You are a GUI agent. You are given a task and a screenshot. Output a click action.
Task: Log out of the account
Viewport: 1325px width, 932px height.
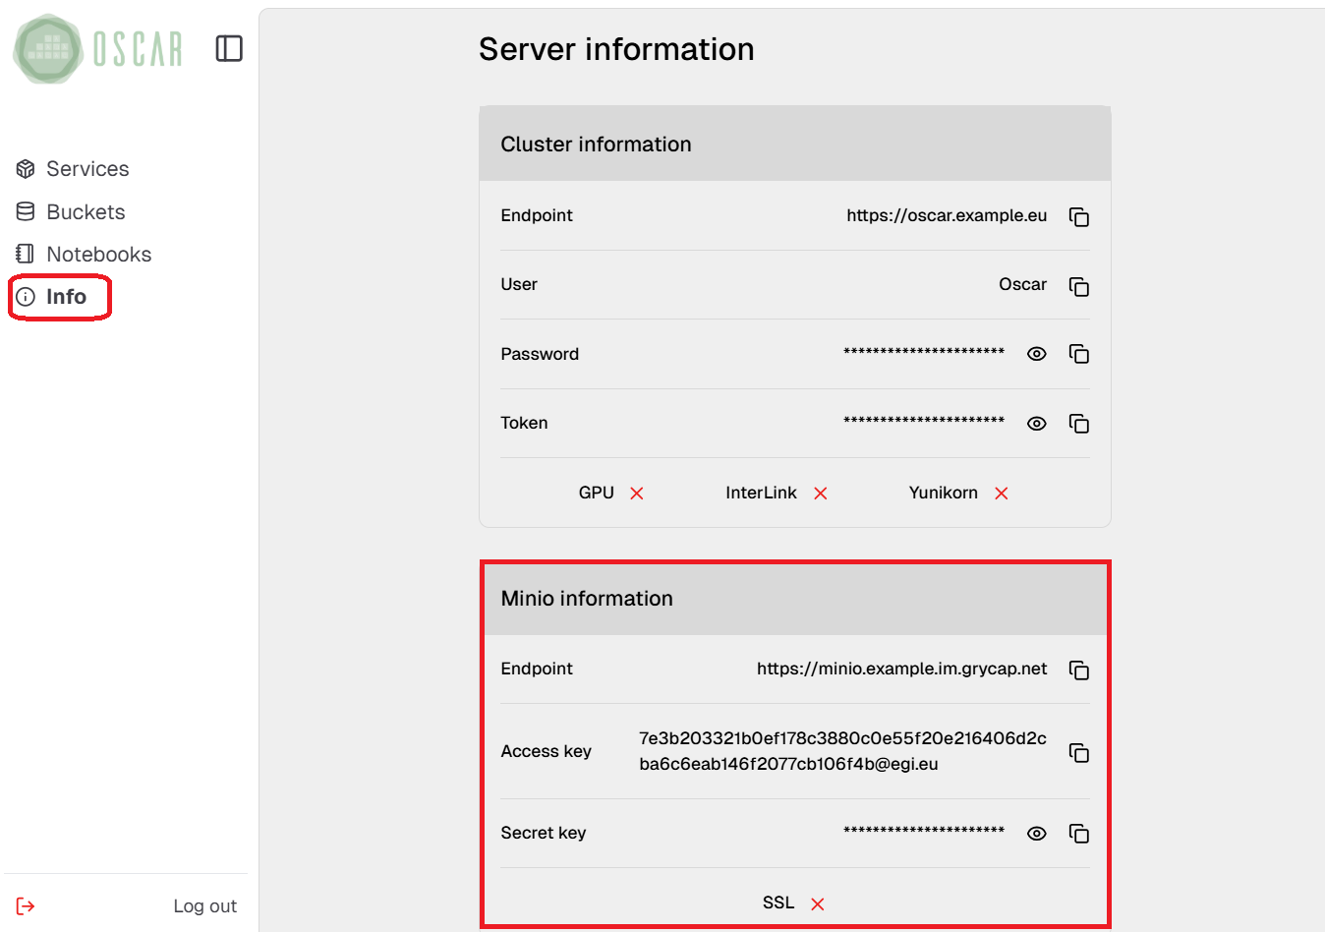[x=204, y=906]
